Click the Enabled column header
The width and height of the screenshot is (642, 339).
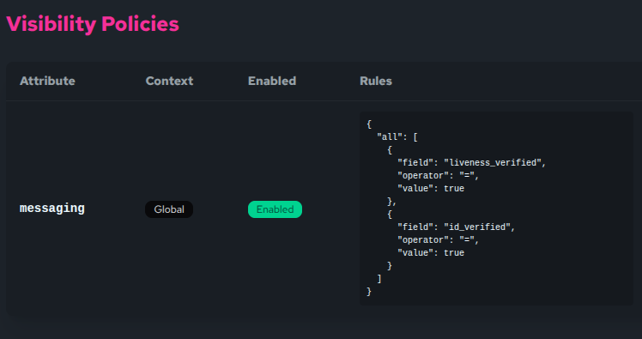272,81
